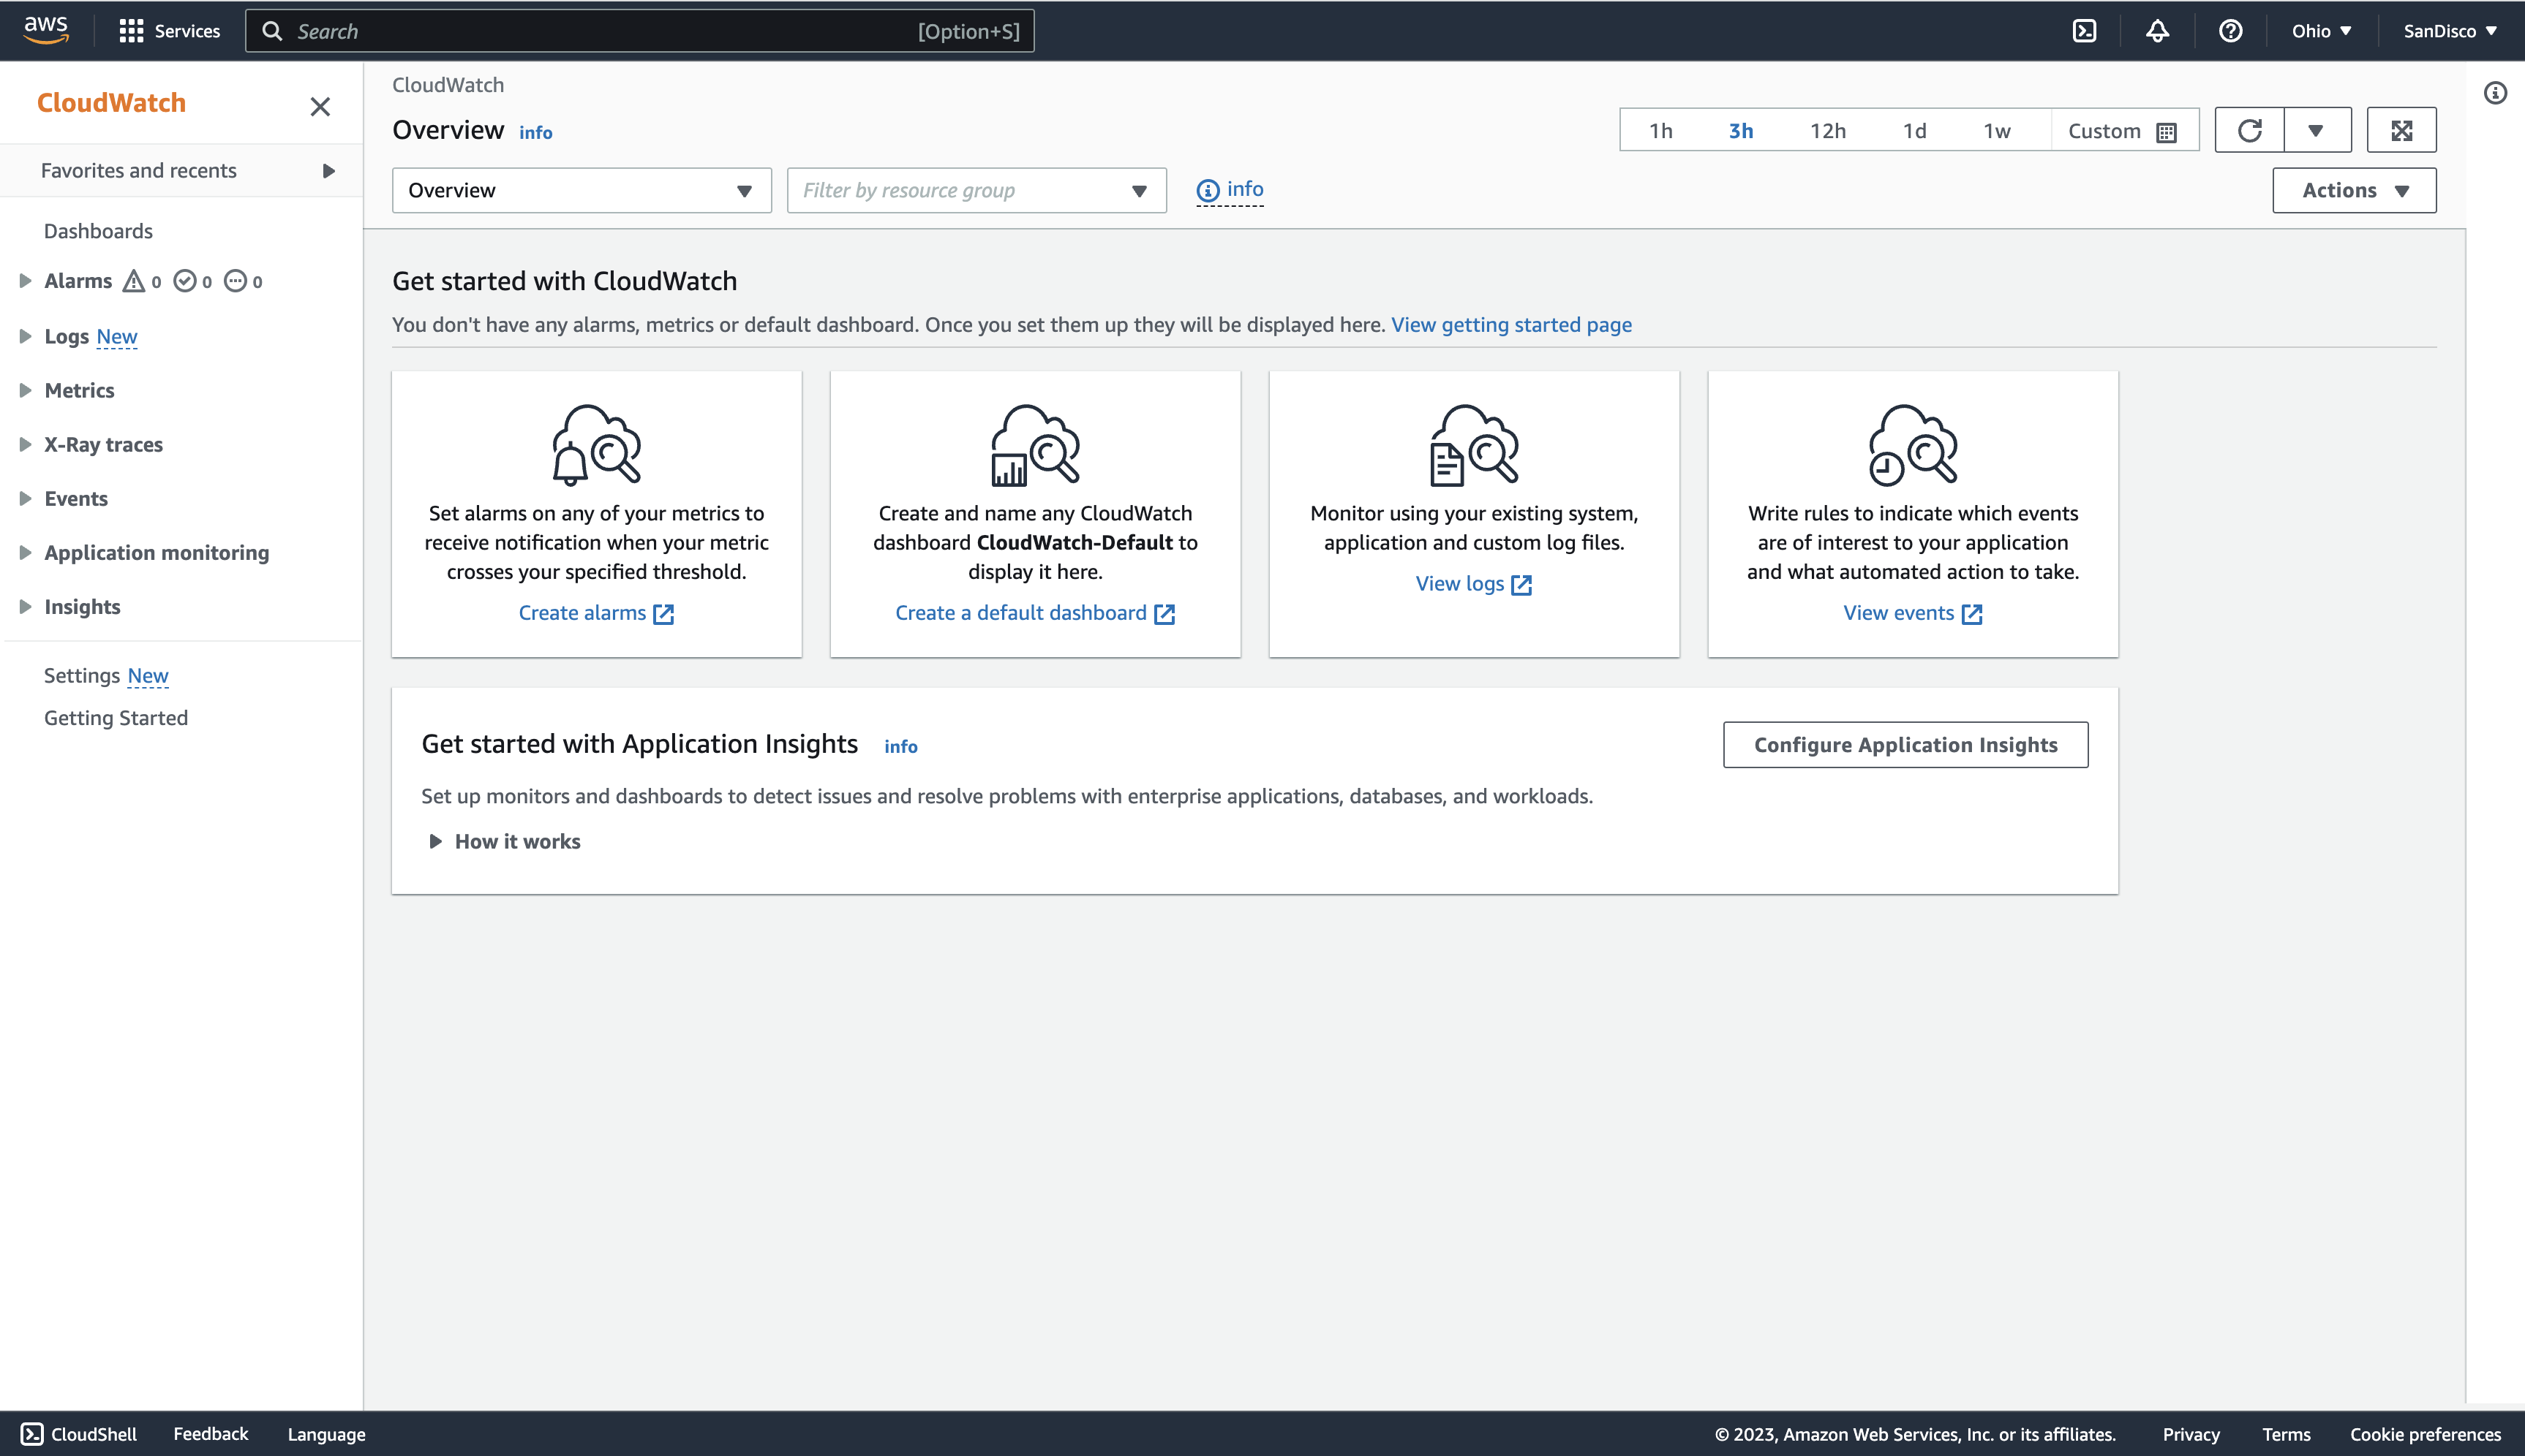This screenshot has width=2525, height=1456.
Task: Expand the Alarms navigation section
Action: pos(26,281)
